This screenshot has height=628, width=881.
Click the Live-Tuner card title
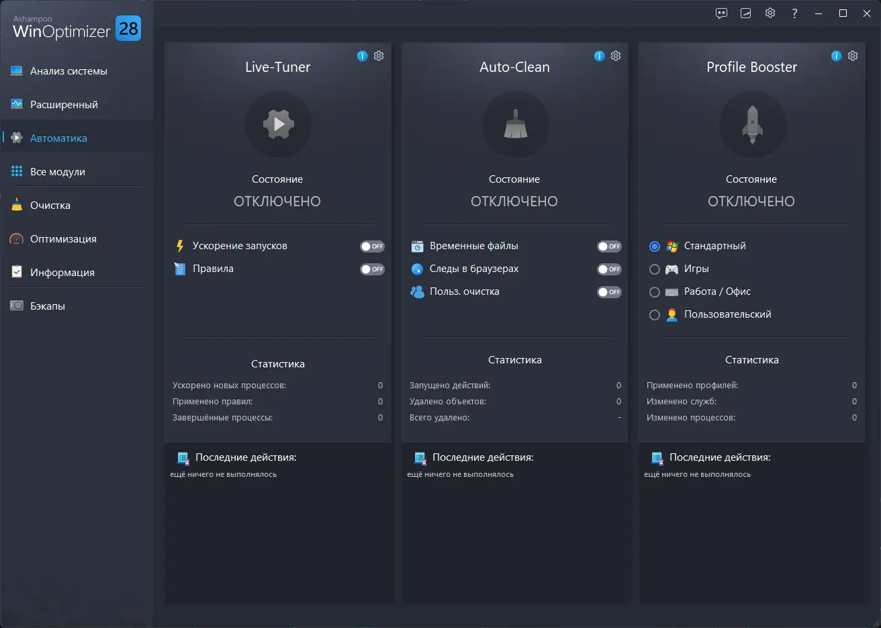pyautogui.click(x=278, y=67)
